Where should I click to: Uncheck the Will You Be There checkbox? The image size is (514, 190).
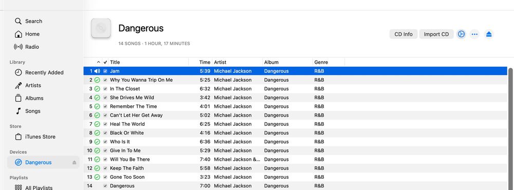[x=105, y=160]
